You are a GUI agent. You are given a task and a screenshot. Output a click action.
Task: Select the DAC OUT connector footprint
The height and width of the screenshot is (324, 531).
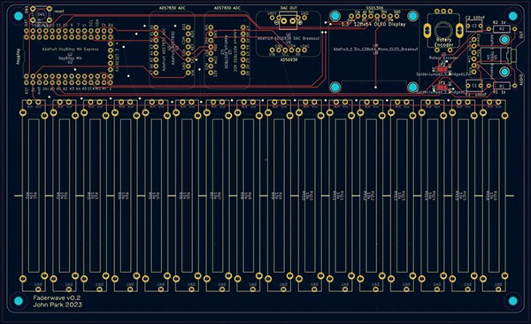[x=289, y=20]
